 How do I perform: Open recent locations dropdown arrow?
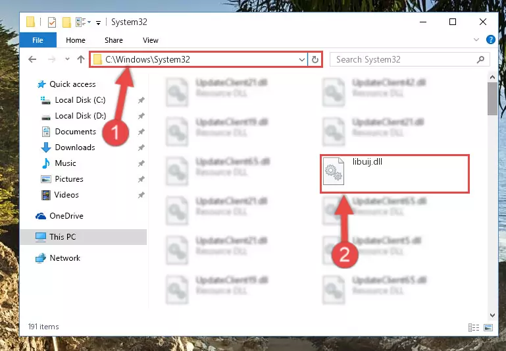point(67,59)
